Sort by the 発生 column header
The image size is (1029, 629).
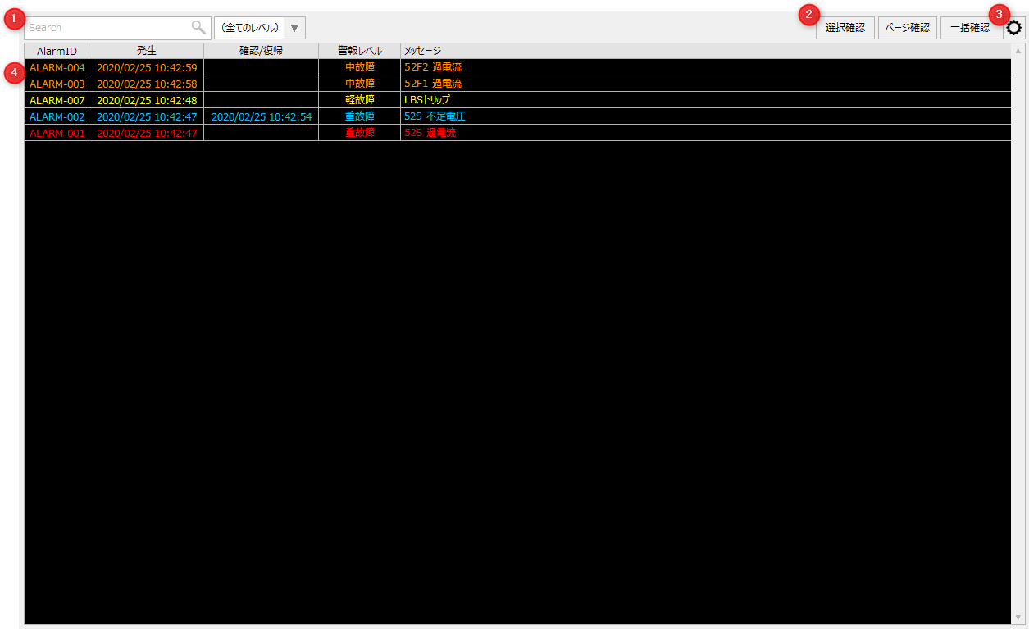(146, 51)
